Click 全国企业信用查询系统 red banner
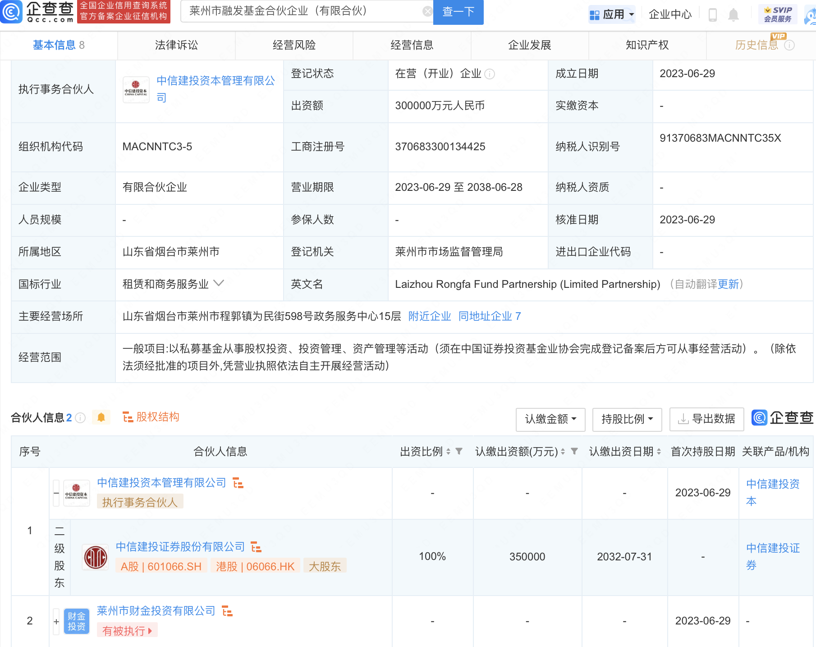Viewport: 816px width, 647px height. coord(124,11)
